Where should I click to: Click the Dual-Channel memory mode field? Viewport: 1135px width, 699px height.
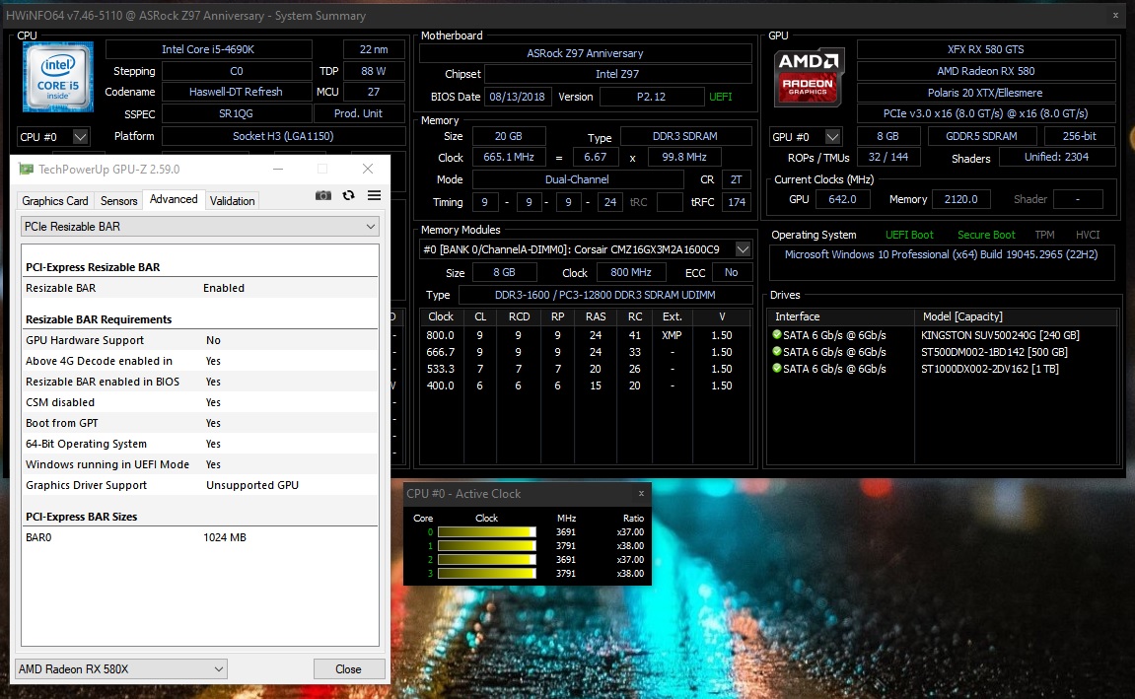[x=577, y=179]
